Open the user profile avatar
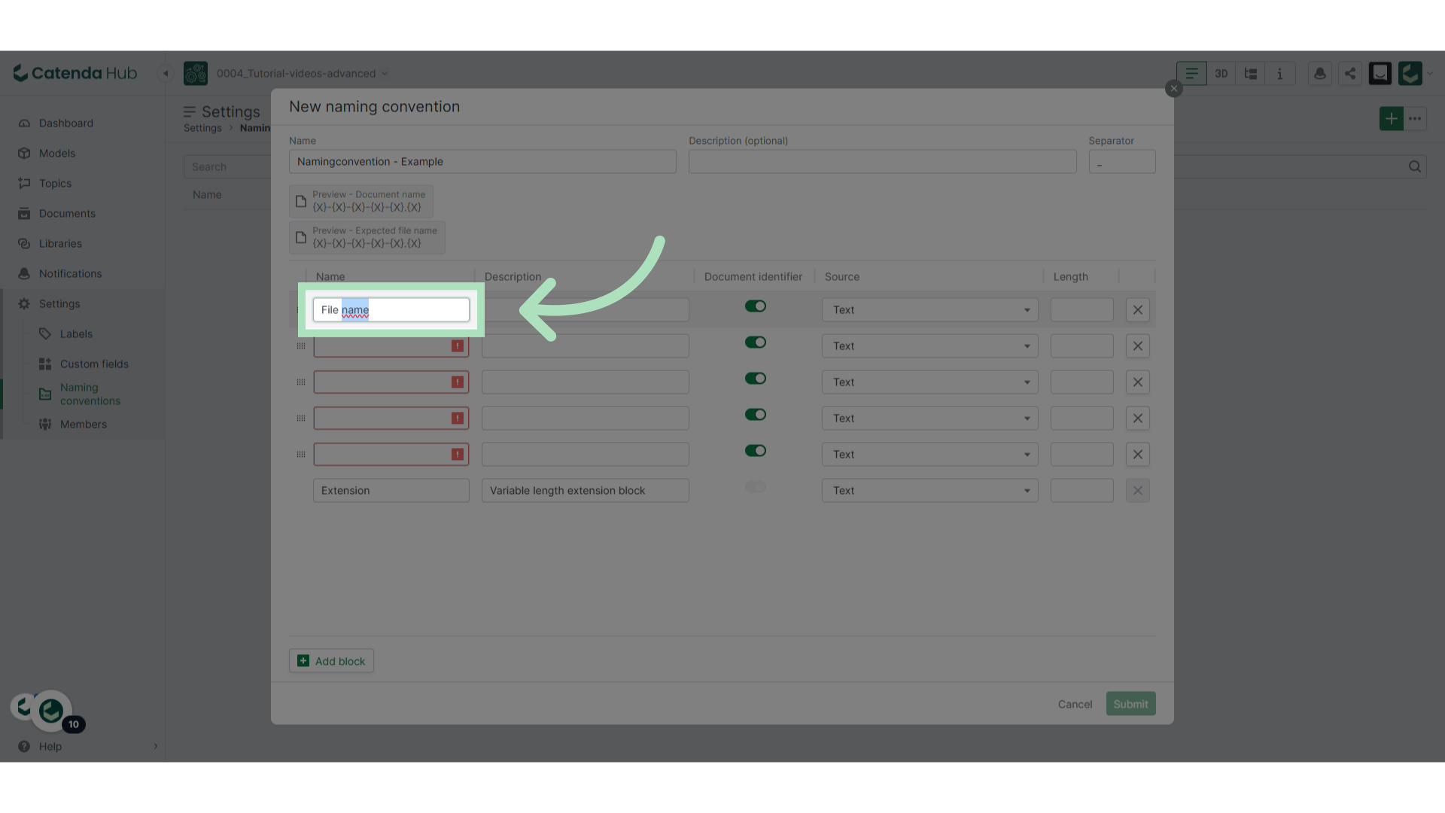The image size is (1445, 813). click(1410, 73)
